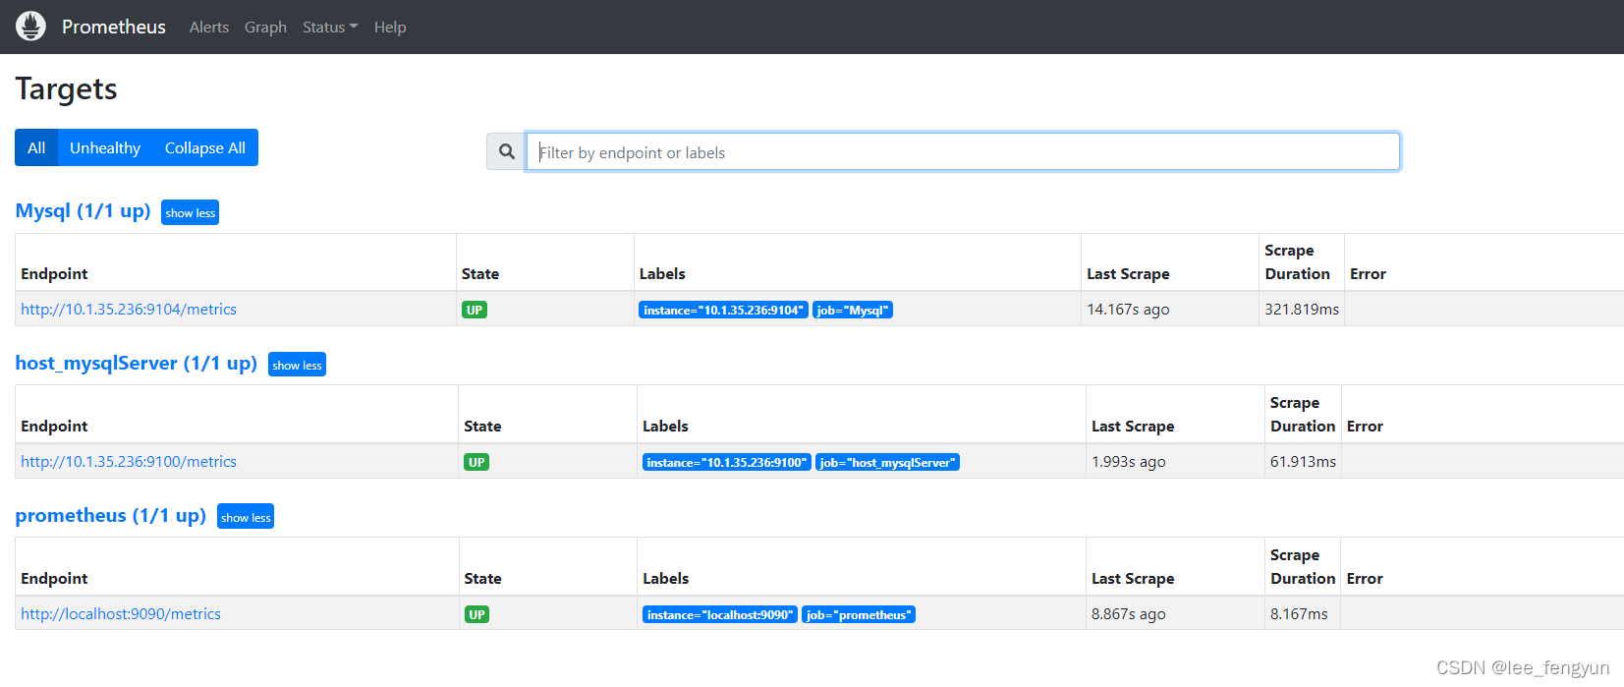Open endpoint http://10.1.35.236:9100/metrics

tap(129, 461)
